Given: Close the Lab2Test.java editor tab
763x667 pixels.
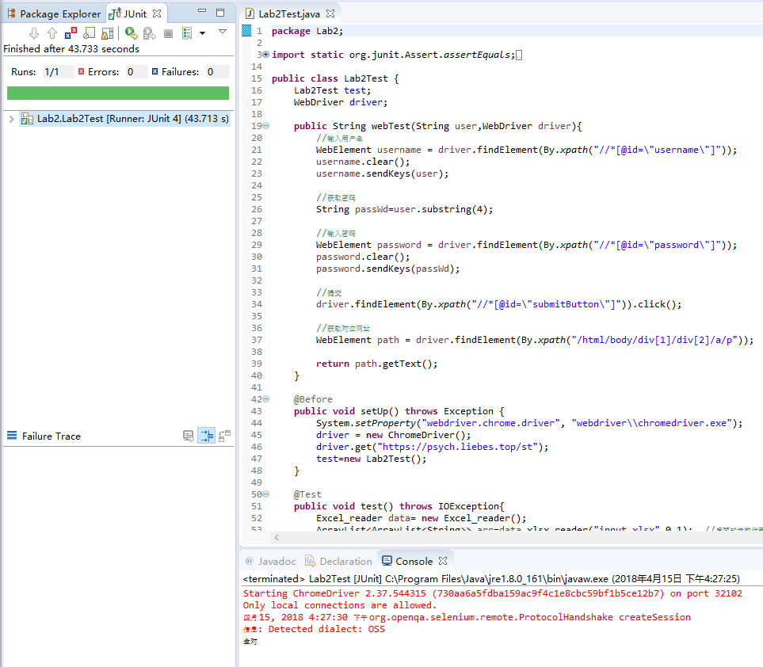Looking at the screenshot, I should (x=330, y=13).
